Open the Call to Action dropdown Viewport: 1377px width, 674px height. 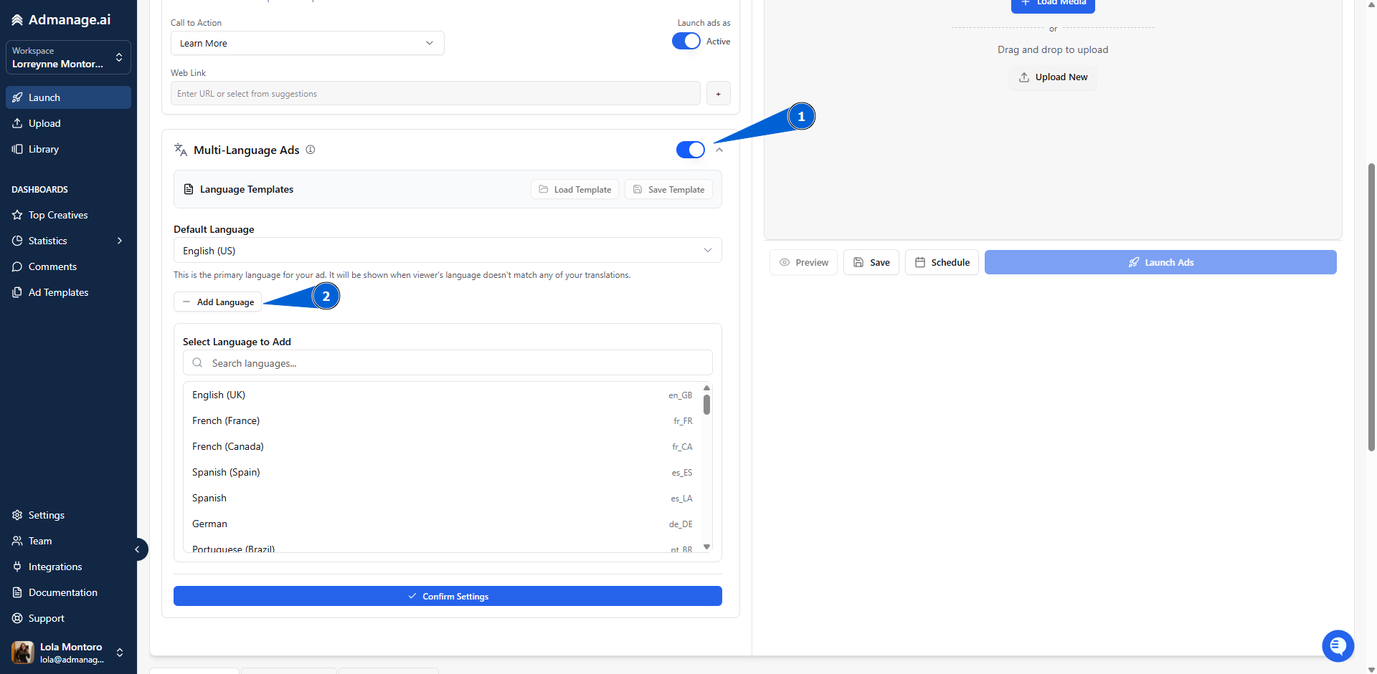(x=307, y=43)
